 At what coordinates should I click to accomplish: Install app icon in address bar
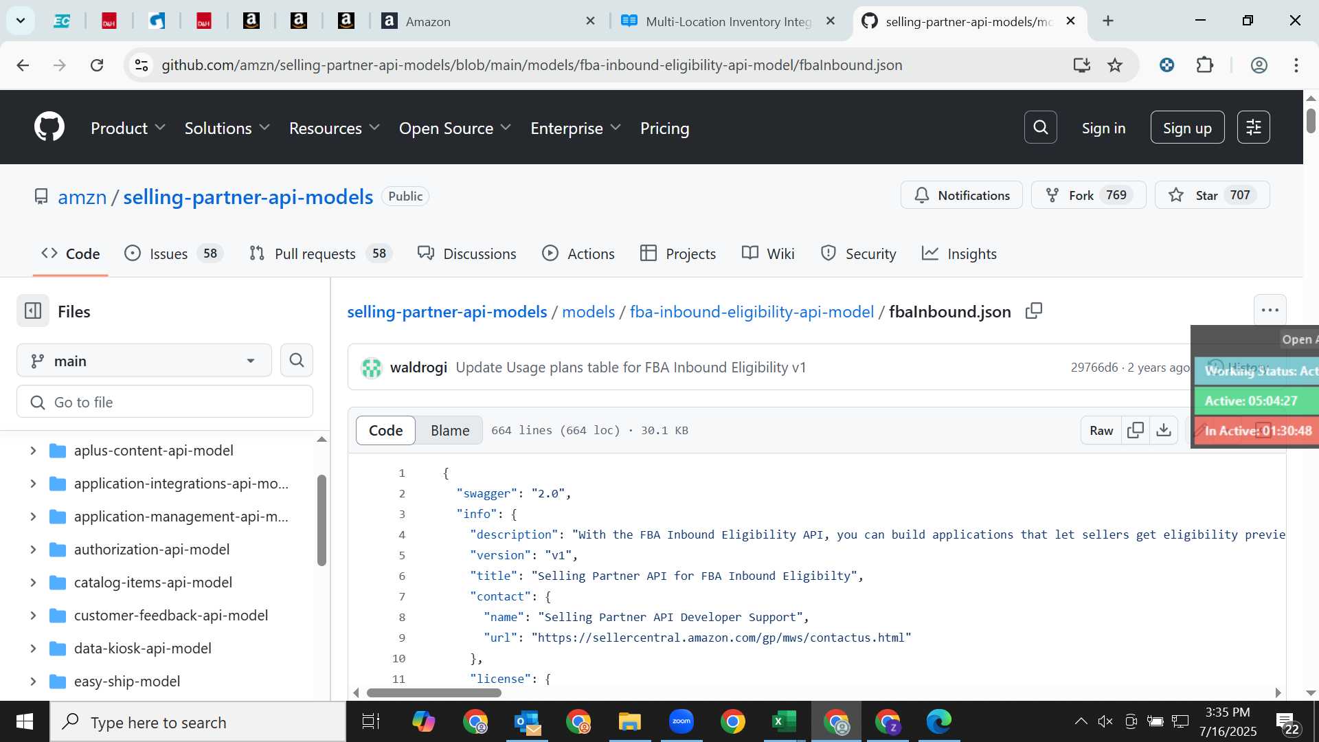pos(1082,65)
